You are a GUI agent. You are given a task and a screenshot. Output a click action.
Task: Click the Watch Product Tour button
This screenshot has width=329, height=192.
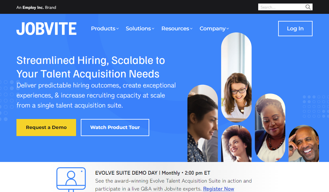[115, 127]
